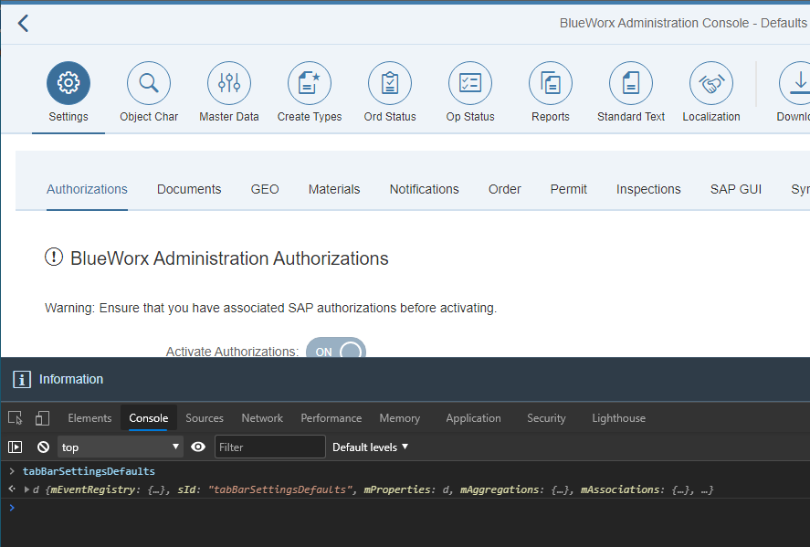810x547 pixels.
Task: Select the Authorizations tab
Action: click(x=87, y=190)
